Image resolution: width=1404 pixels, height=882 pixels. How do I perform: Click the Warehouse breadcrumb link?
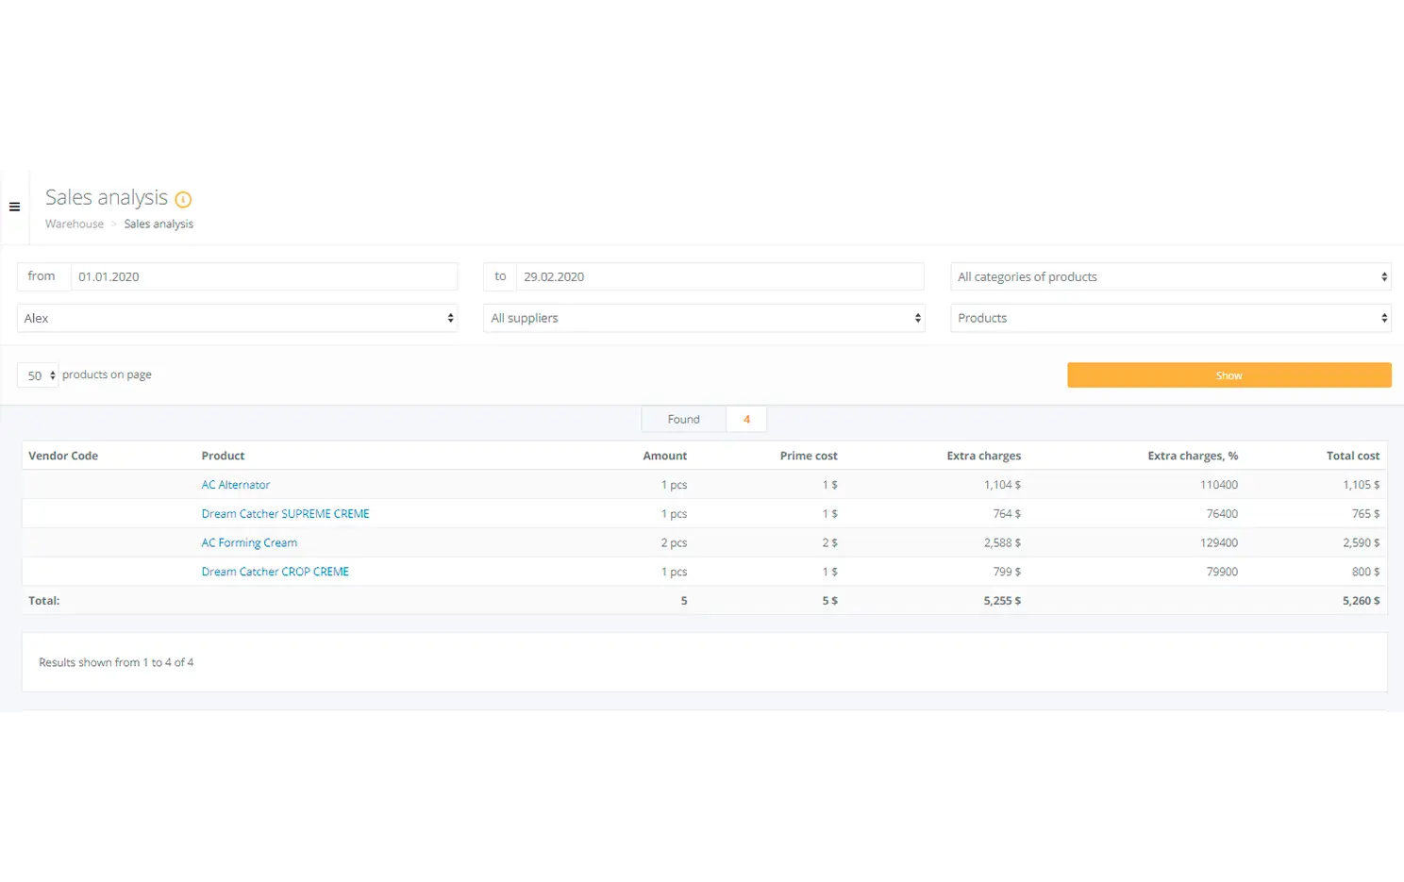75,225
